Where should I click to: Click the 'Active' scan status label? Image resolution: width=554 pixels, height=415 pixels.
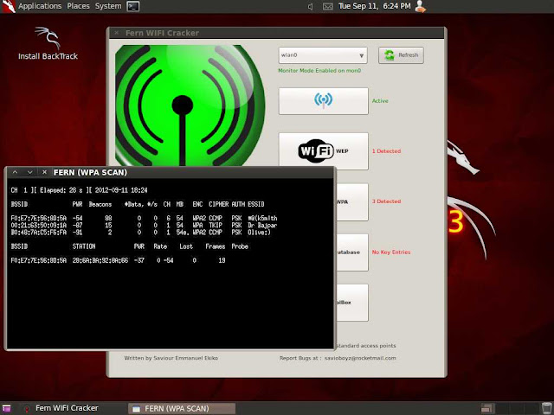380,101
